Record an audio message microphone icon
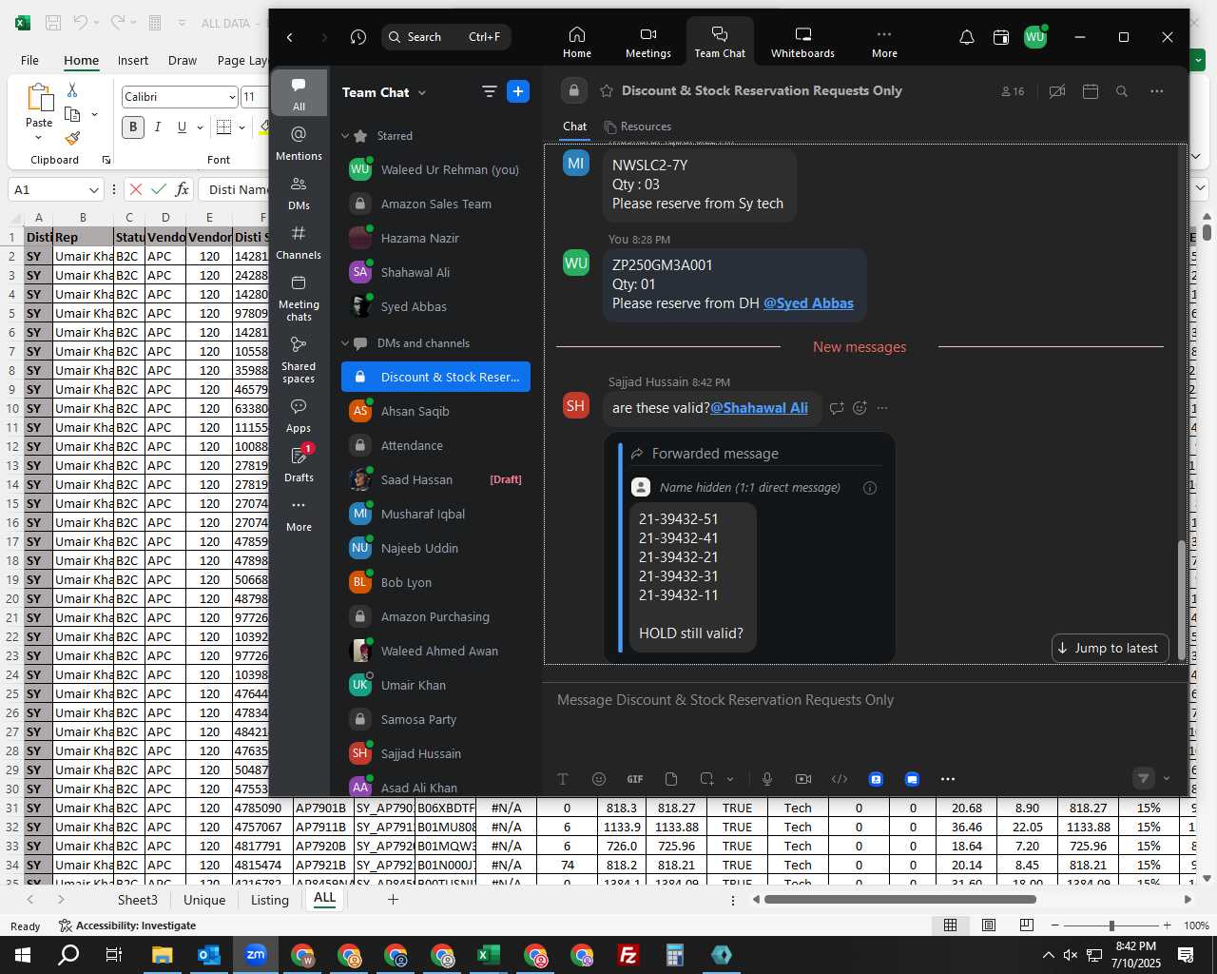Image resolution: width=1217 pixels, height=974 pixels. [x=767, y=779]
